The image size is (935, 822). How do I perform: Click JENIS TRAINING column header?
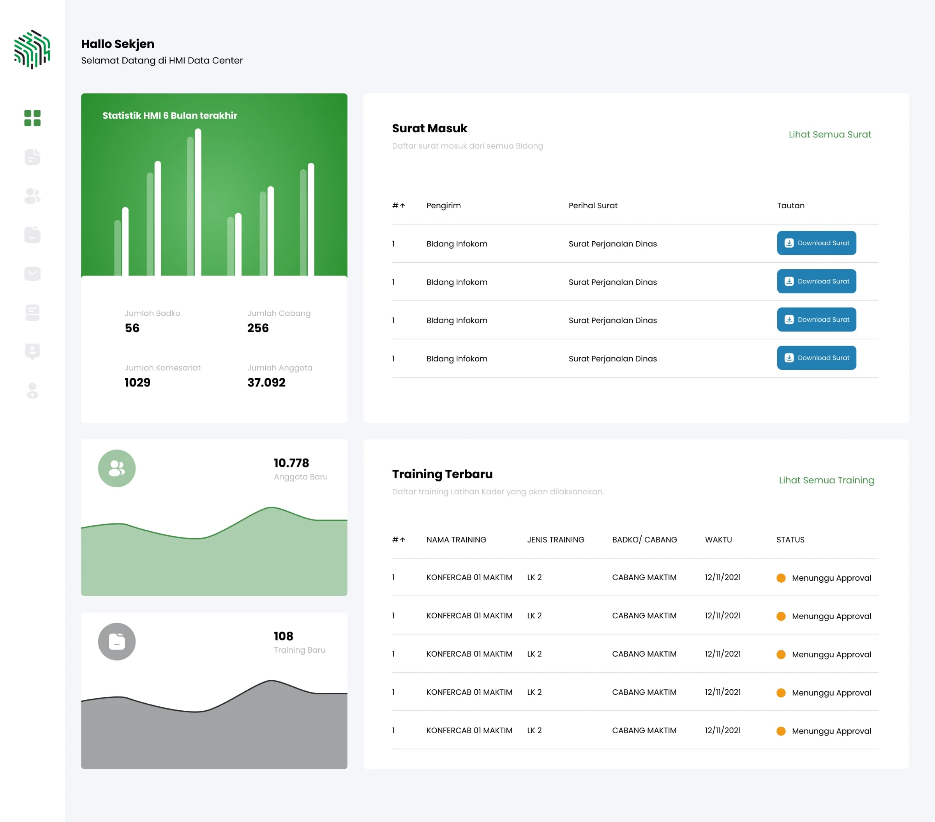(x=555, y=539)
